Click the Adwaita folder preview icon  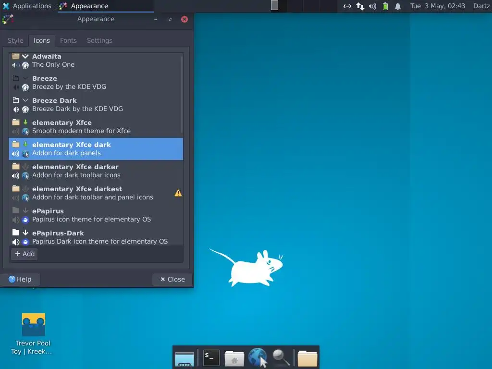coord(16,56)
